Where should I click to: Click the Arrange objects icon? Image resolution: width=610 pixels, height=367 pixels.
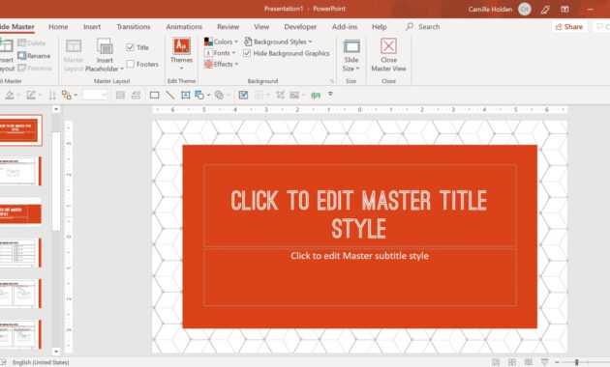[199, 95]
